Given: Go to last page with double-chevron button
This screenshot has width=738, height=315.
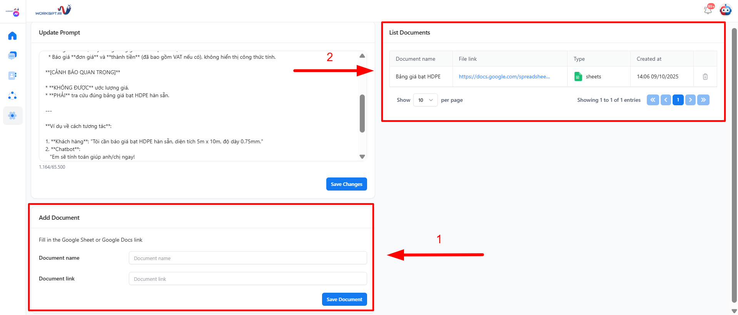Looking at the screenshot, I should (x=703, y=100).
